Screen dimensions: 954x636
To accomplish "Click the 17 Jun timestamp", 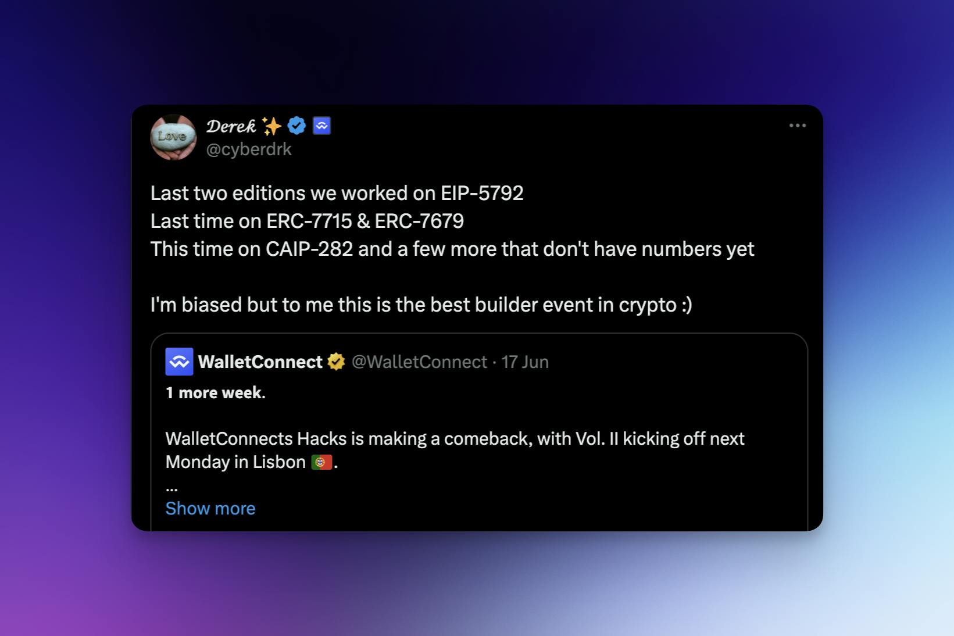I will tap(525, 362).
